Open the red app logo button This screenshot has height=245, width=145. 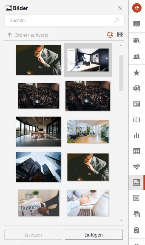(137, 8)
